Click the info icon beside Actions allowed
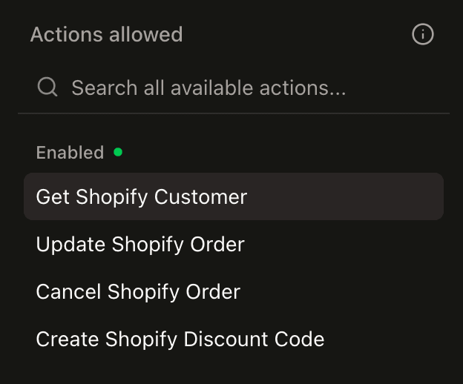The width and height of the screenshot is (463, 384). click(423, 34)
